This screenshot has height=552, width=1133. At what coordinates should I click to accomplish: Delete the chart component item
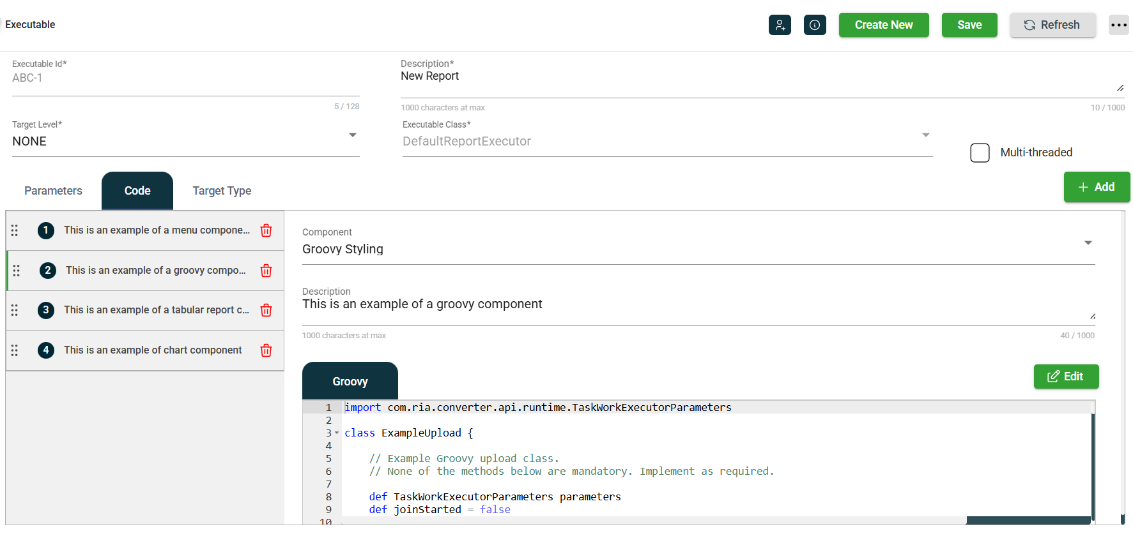pyautogui.click(x=266, y=350)
